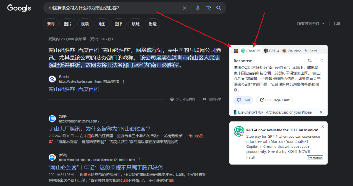Click the finance.sina.cn URL text
The height and width of the screenshot is (186, 353).
97,160
